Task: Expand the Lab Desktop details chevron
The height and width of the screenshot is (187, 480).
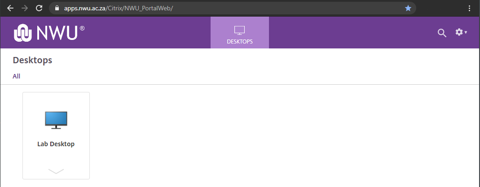Action: tap(56, 171)
